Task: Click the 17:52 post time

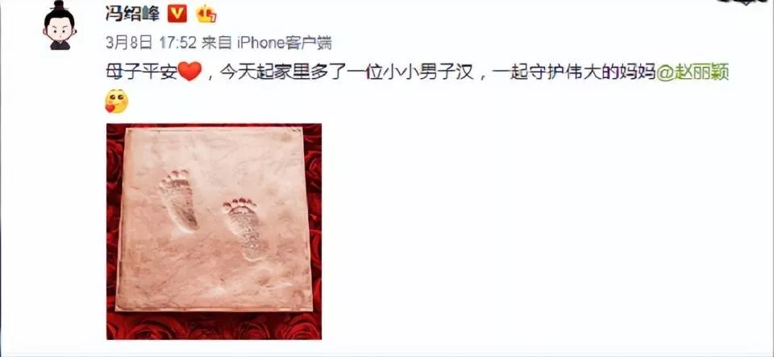Action: pyautogui.click(x=177, y=44)
